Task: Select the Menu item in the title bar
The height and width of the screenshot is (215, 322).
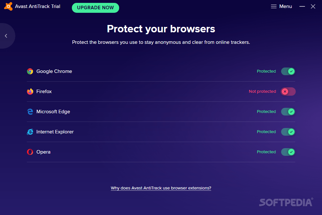Action: pyautogui.click(x=285, y=6)
